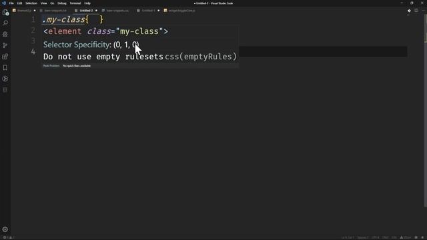Click the Split Editor icon
This screenshot has height=240, width=427.
tap(416, 11)
